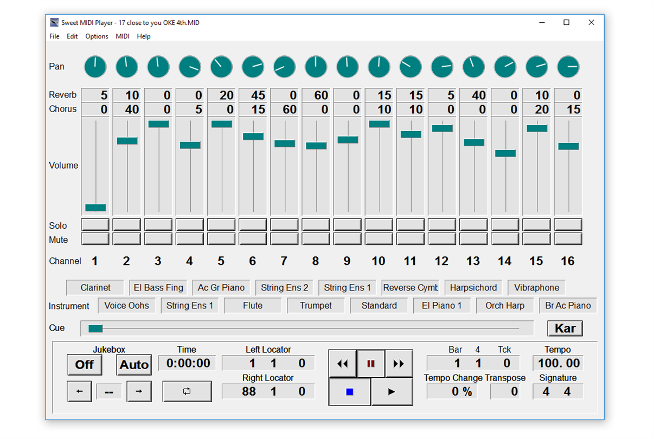Viewport: 654px width, 439px height.
Task: Open the Clarinet instrument selector
Action: point(95,288)
